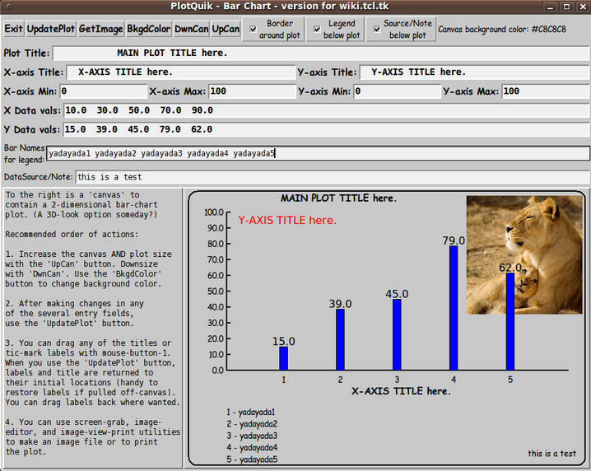Close the PlotQuik window
The height and width of the screenshot is (471, 591).
pyautogui.click(x=582, y=7)
